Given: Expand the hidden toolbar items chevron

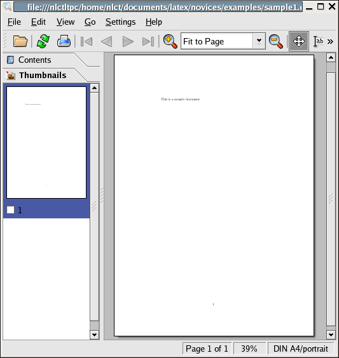Looking at the screenshot, I should pos(330,41).
